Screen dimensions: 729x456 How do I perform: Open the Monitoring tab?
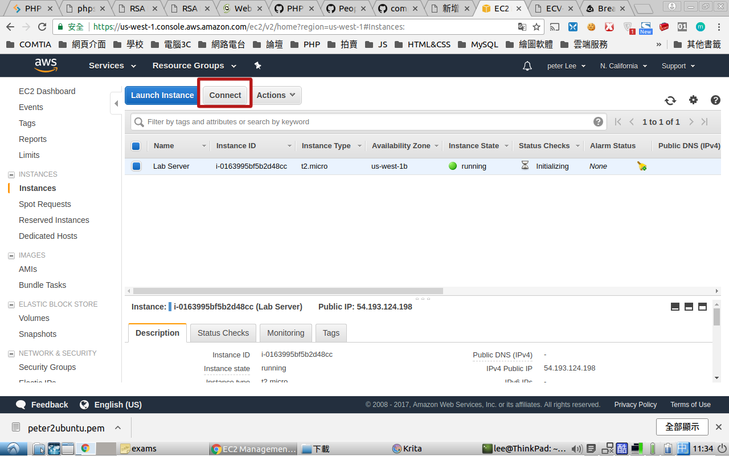coord(285,333)
